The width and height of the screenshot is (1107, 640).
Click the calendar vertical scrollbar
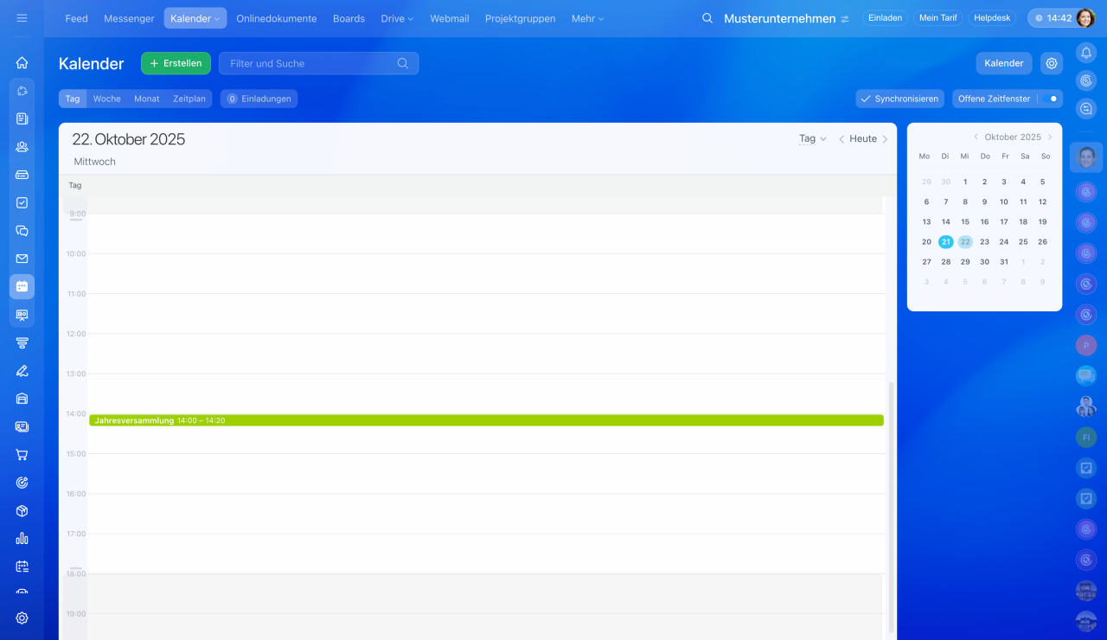click(892, 506)
